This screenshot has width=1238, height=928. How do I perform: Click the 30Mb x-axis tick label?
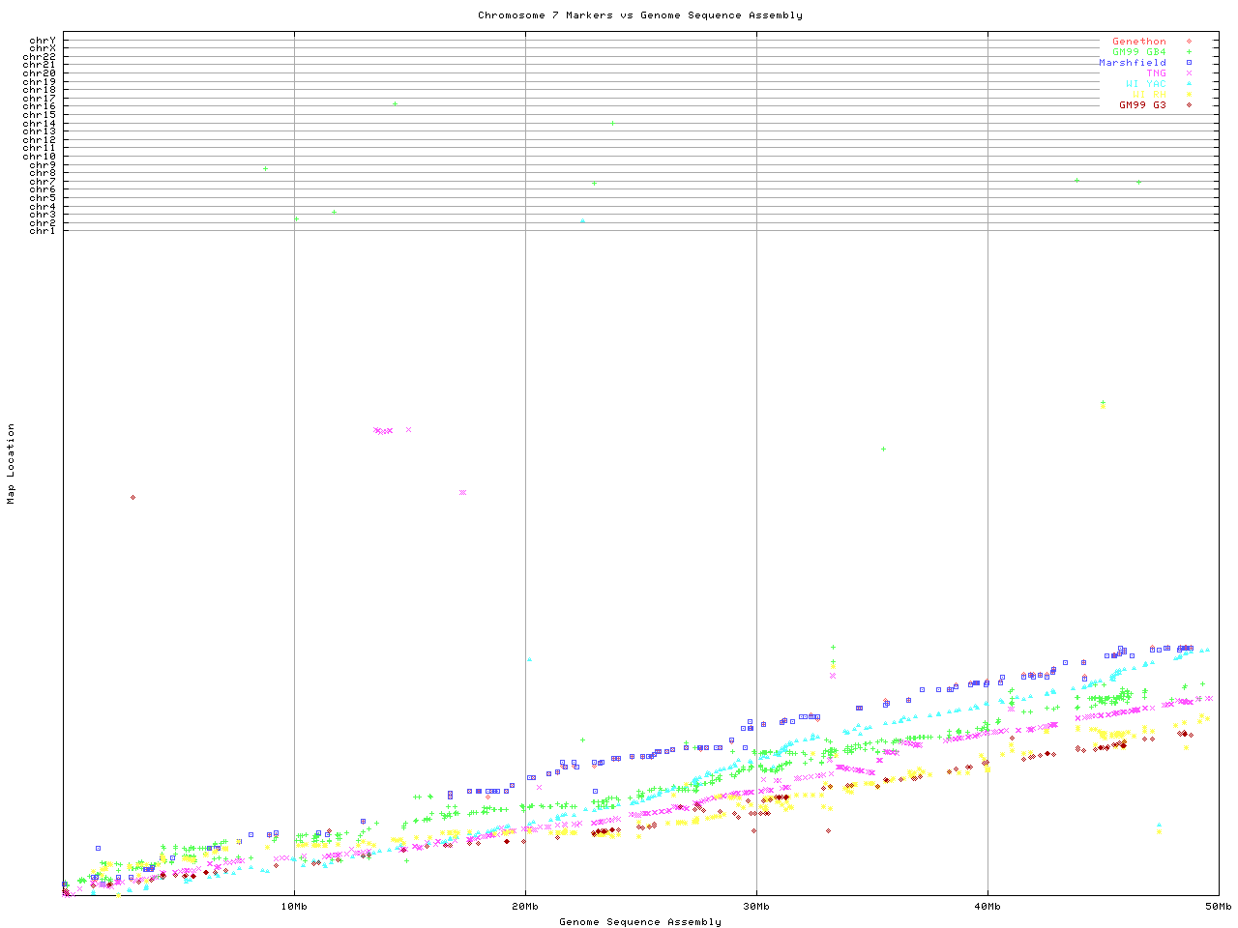756,906
